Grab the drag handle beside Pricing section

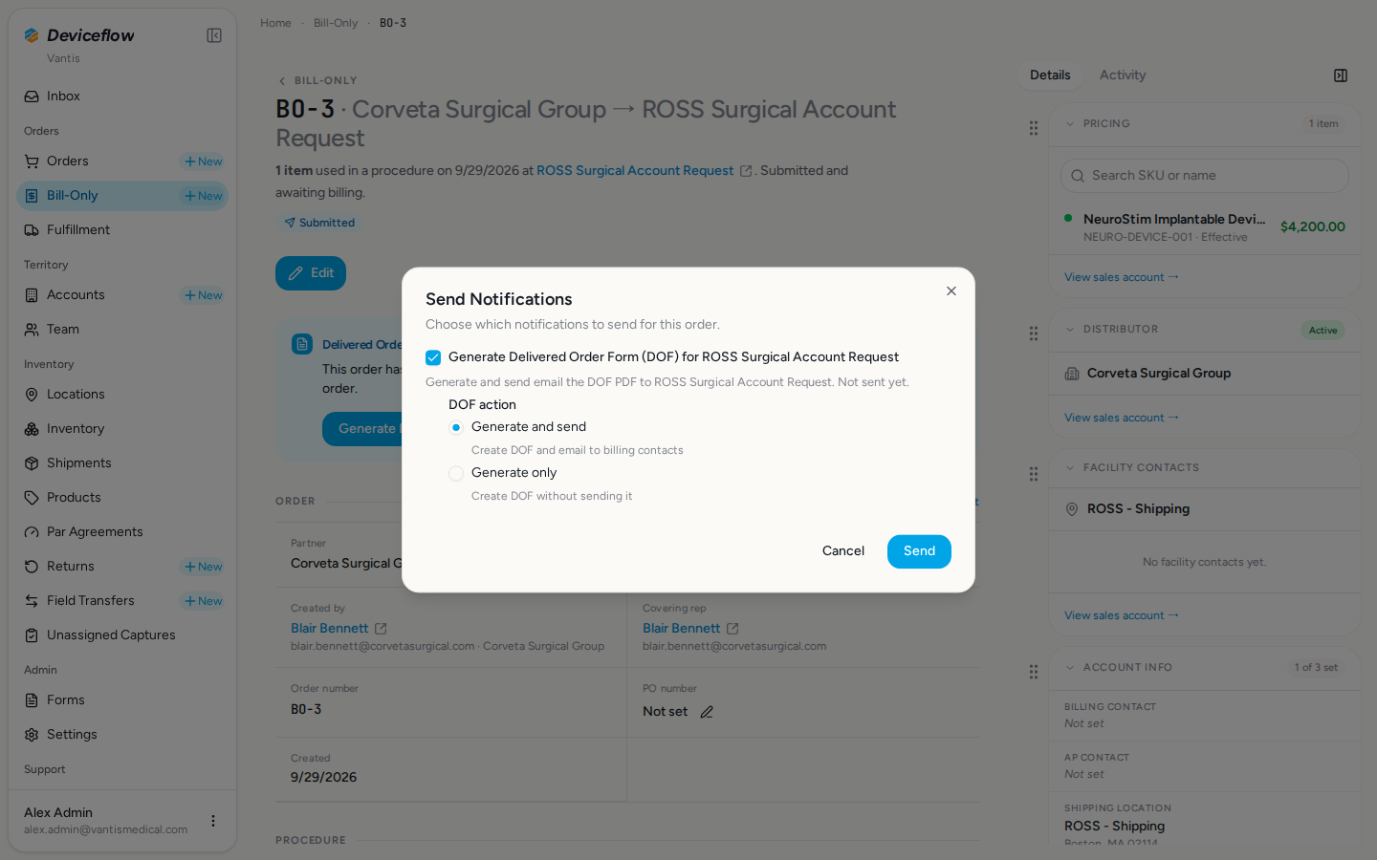pyautogui.click(x=1033, y=128)
